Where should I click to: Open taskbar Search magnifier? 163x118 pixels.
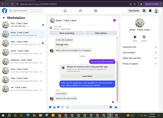9,115
